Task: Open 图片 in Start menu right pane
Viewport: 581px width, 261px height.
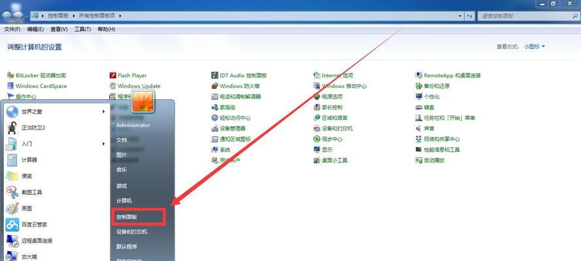Action: (x=122, y=155)
